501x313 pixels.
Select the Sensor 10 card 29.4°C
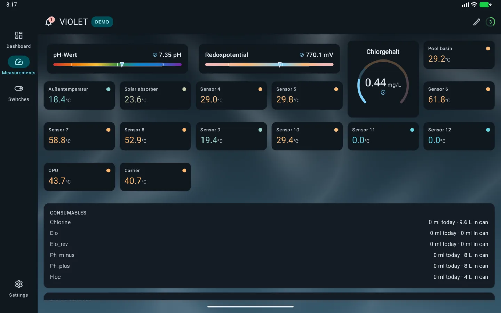pyautogui.click(x=307, y=136)
